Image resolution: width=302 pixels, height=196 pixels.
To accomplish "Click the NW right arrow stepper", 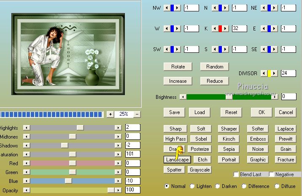I will pyautogui.click(x=178, y=8).
